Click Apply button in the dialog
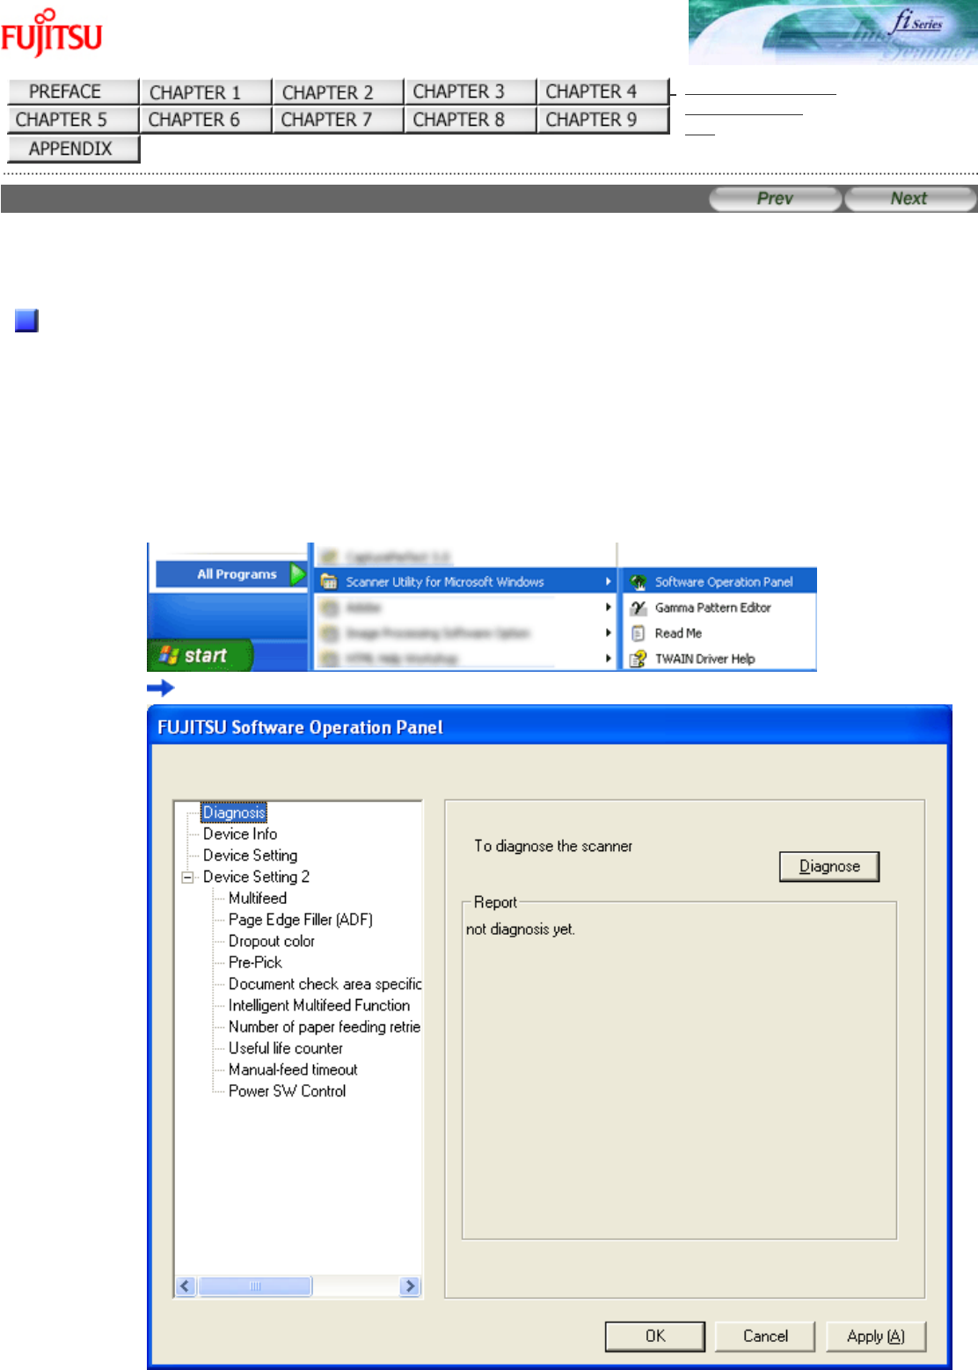Screen dimensions: 978x1370 (x=875, y=1336)
